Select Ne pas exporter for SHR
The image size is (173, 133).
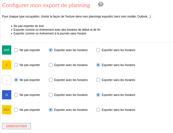(16, 50)
